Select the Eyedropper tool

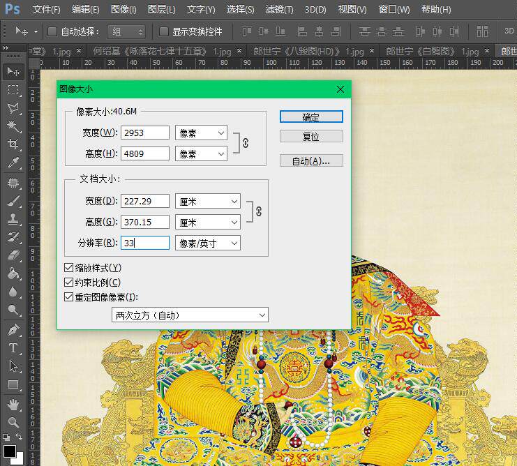(13, 163)
